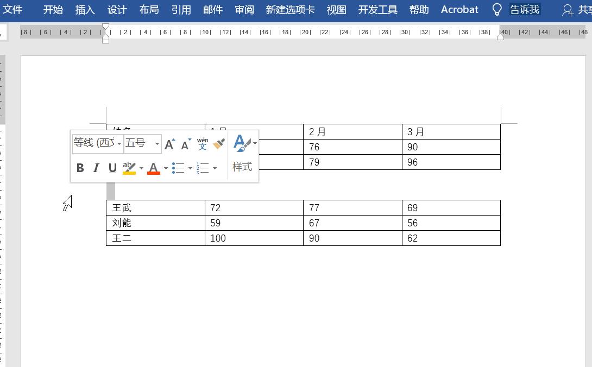Screen dimensions: 592x367
Task: Toggle underline formatting
Action: (112, 168)
